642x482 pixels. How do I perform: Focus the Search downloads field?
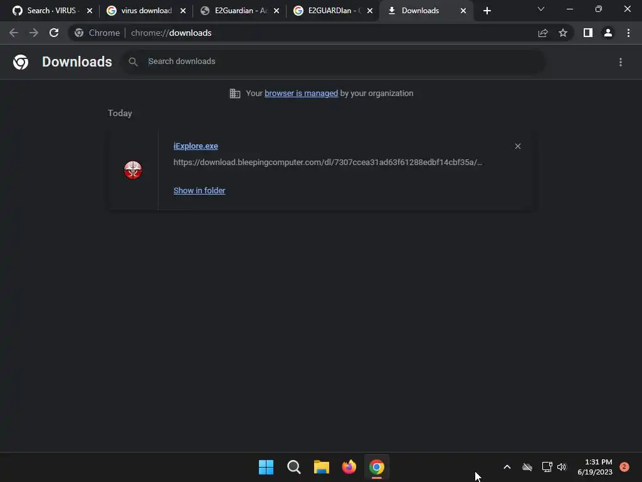[x=334, y=62]
